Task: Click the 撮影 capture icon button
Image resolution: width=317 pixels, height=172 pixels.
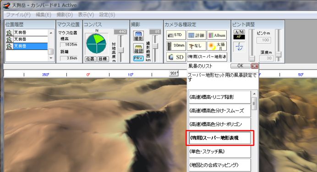Action: pyautogui.click(x=138, y=36)
